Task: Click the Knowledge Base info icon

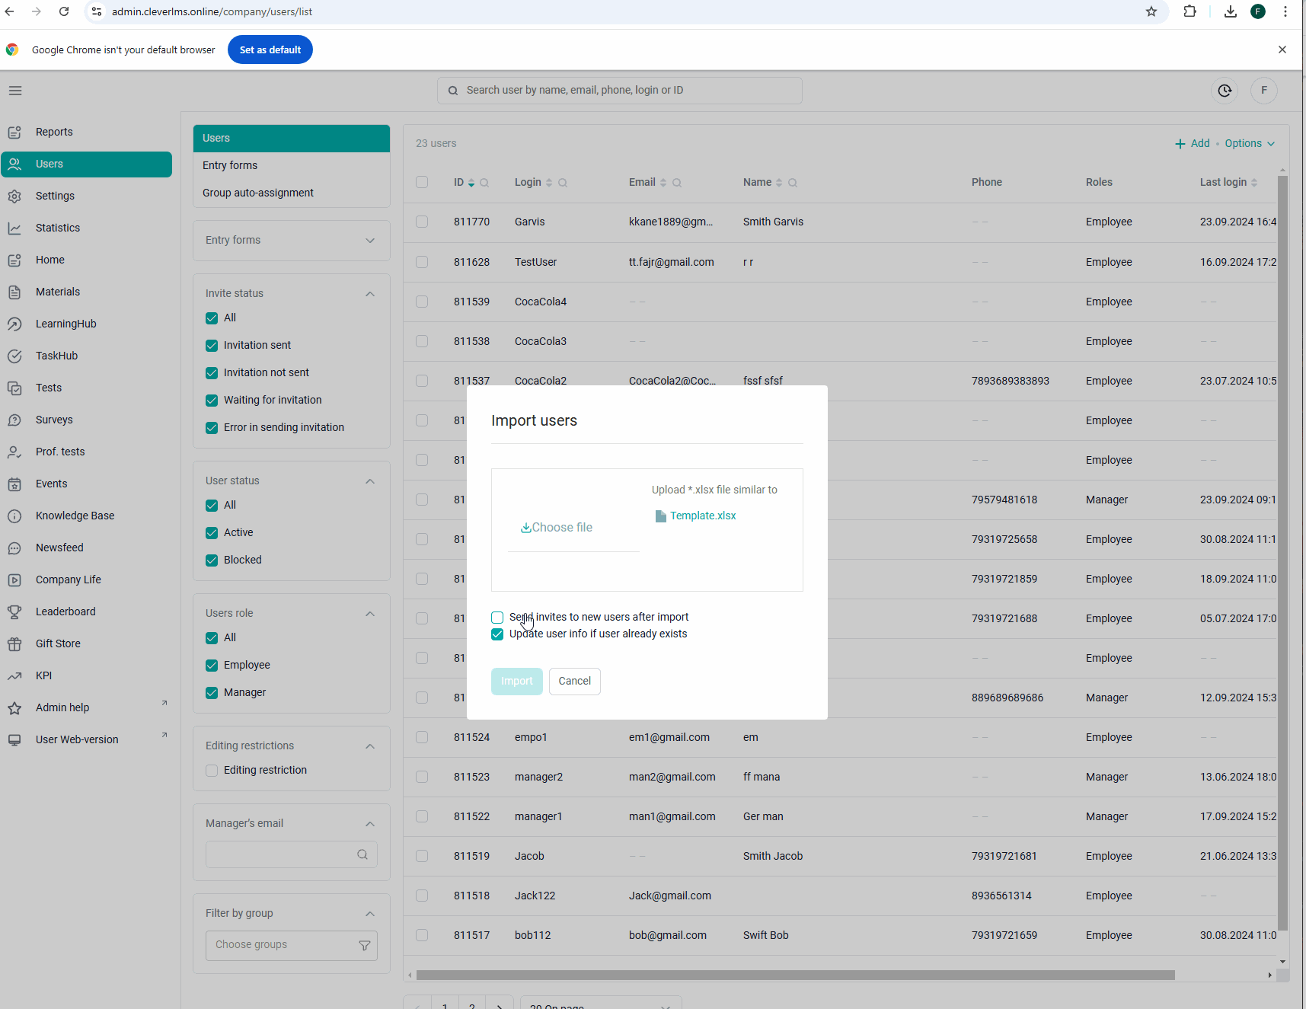Action: [x=14, y=516]
